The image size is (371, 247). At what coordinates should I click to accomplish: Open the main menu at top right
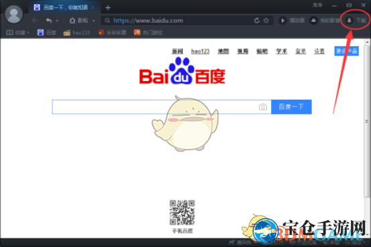tap(317, 5)
